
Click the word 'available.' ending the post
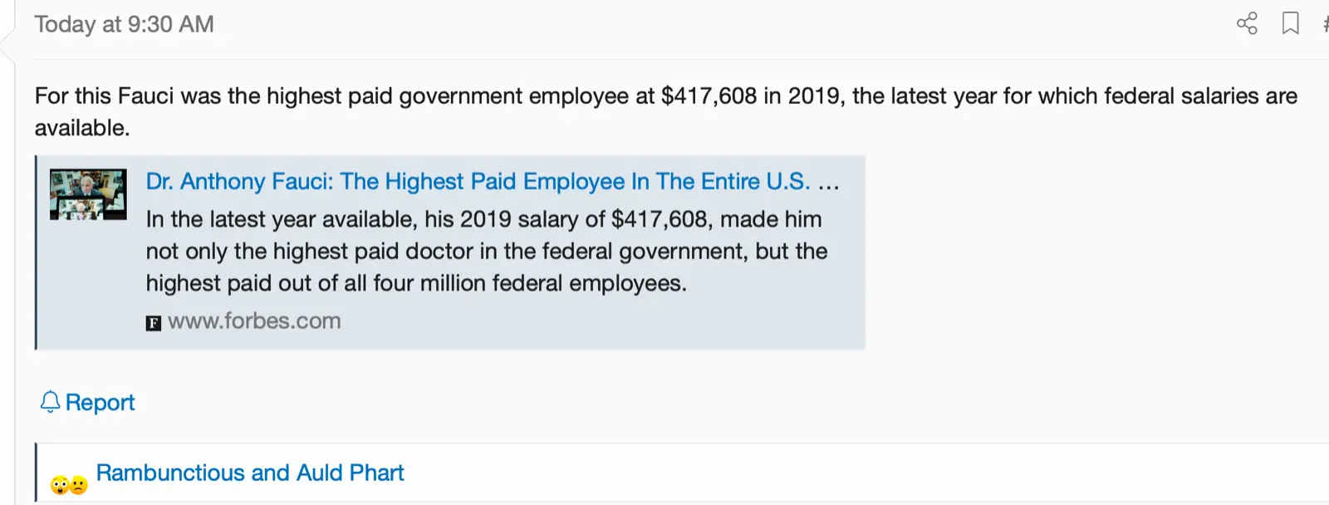click(x=82, y=128)
